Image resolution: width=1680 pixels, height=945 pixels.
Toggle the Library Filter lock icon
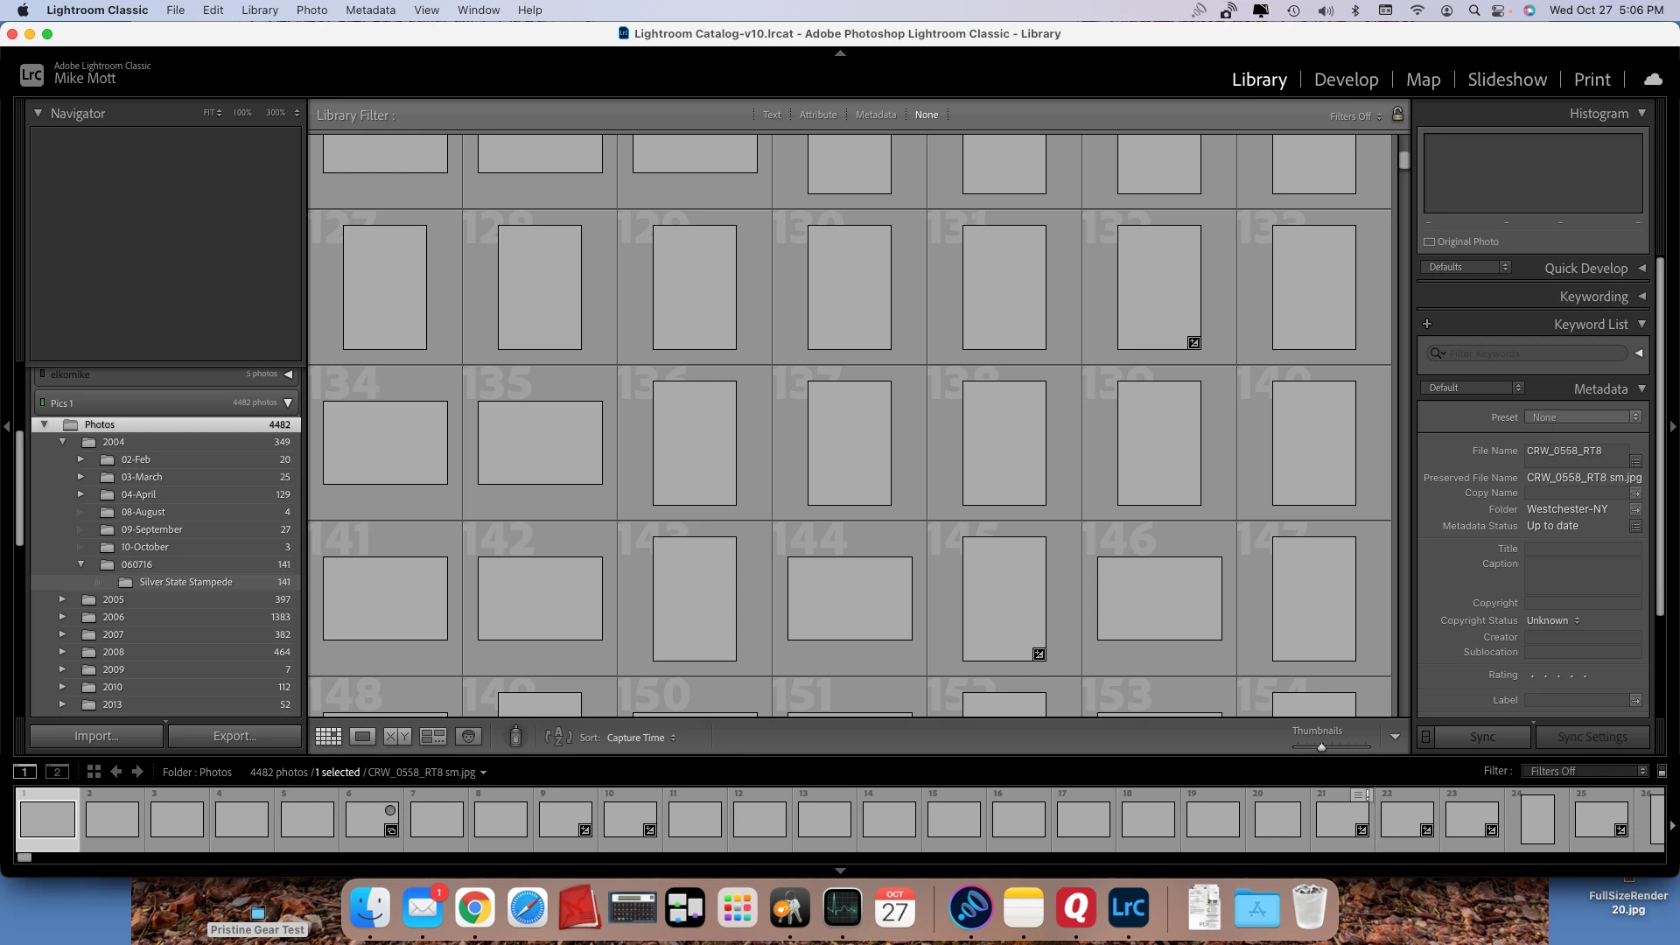coord(1397,115)
